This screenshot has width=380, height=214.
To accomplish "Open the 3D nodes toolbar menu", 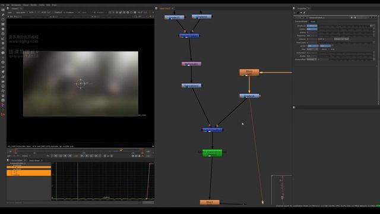I will 3,53.
